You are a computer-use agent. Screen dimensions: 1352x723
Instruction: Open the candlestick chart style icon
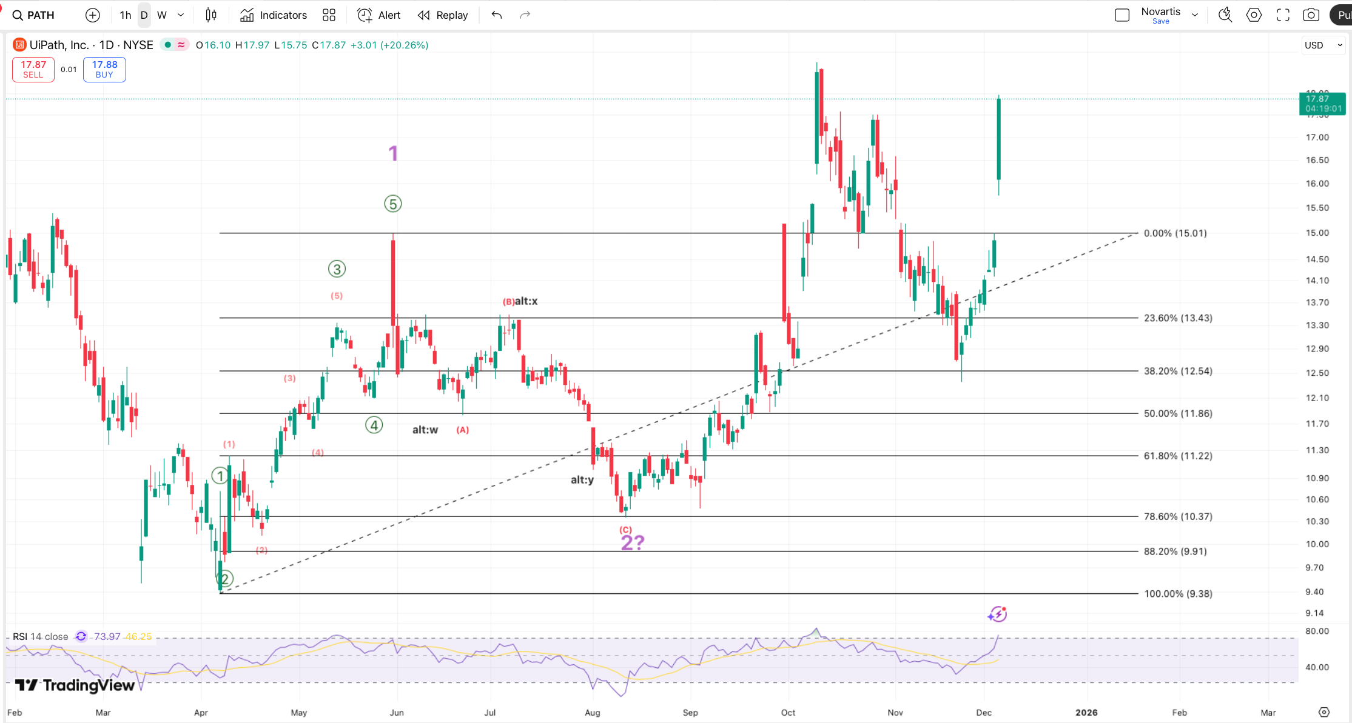pos(211,15)
